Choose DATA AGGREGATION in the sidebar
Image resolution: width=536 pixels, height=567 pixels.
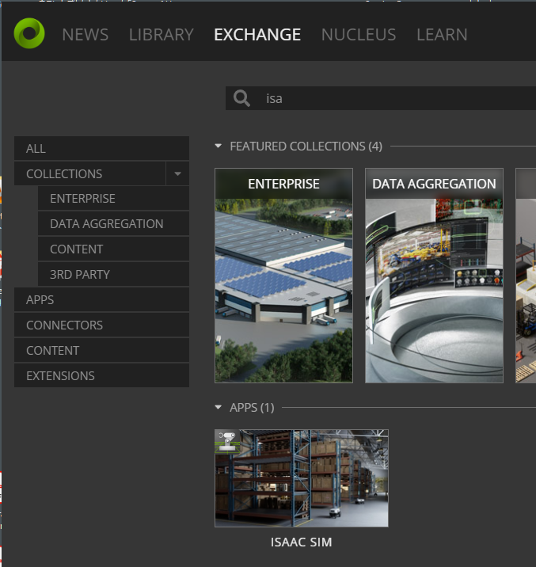click(113, 224)
